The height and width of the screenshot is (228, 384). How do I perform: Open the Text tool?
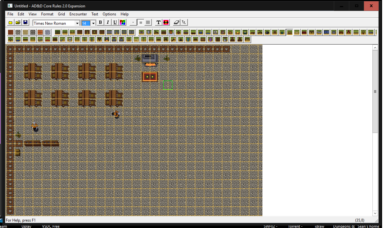point(158,22)
